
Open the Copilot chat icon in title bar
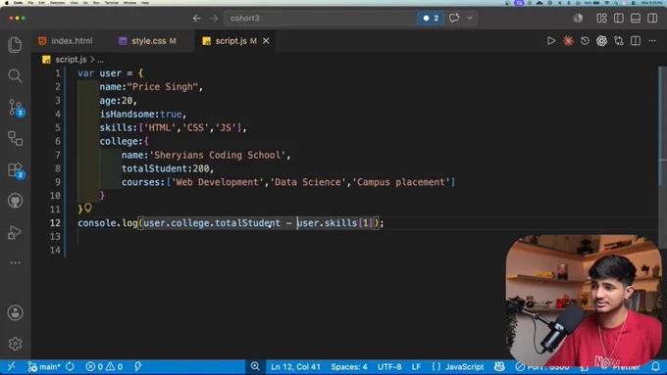pyautogui.click(x=454, y=18)
